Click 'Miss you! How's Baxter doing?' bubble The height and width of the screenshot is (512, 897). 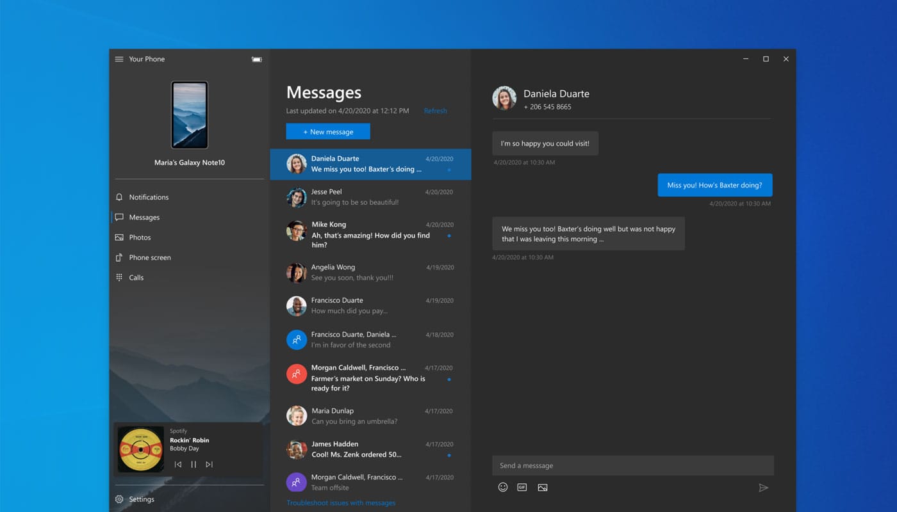714,185
